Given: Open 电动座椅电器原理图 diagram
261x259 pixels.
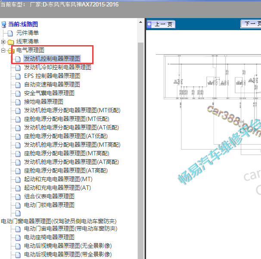Looking at the screenshot, I should click(49, 237).
